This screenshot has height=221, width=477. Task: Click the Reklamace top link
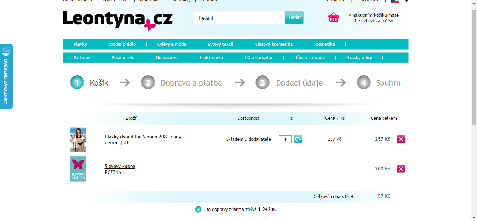pos(151,1)
